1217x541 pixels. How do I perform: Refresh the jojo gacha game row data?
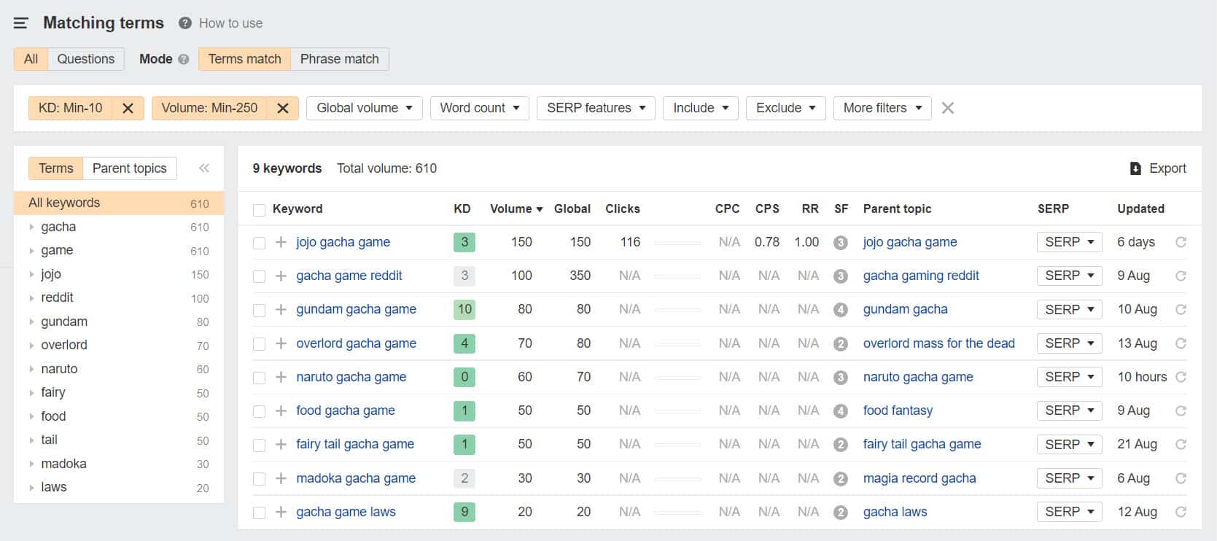(x=1181, y=242)
